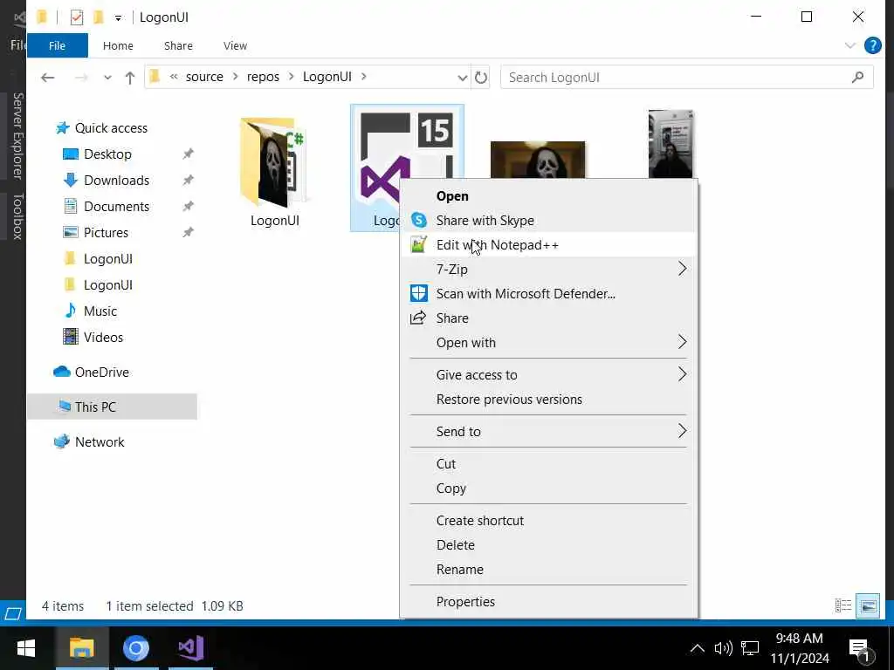This screenshot has height=670, width=894.
Task: Click the pin icon beside Pictures
Action: pos(188,232)
